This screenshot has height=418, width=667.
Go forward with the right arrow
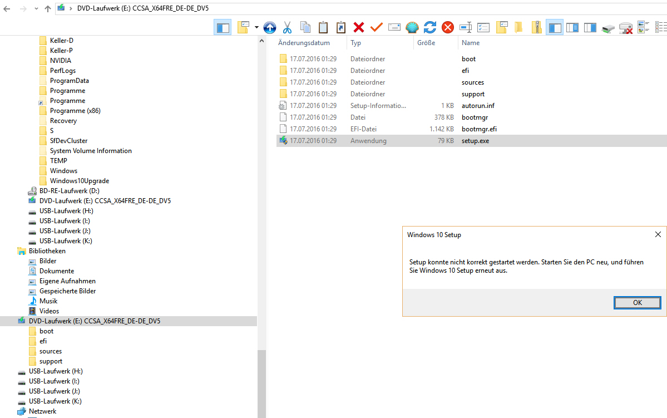(x=23, y=8)
